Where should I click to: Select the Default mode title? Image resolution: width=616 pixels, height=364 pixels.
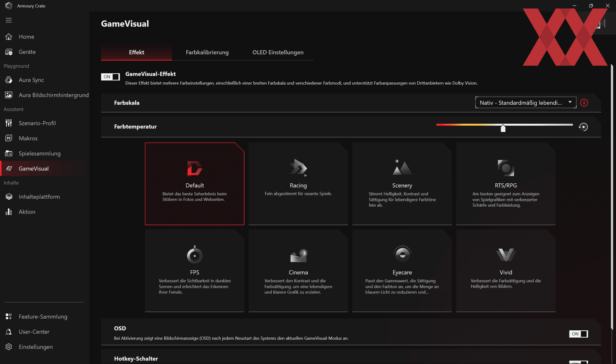pyautogui.click(x=195, y=186)
